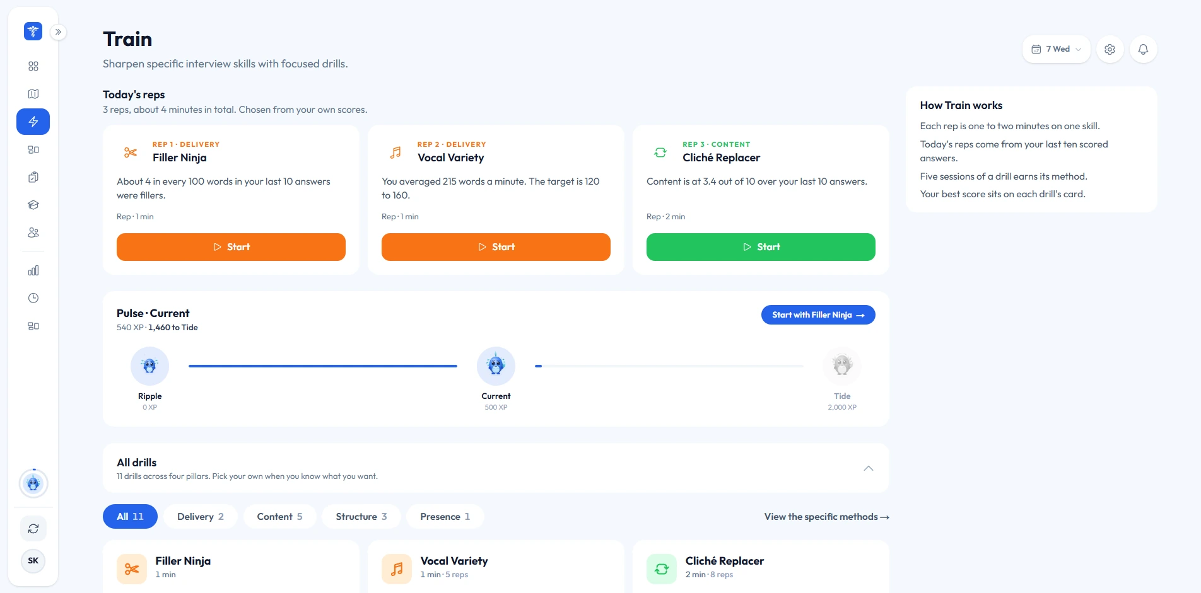Click the sync refresh icon in the sidebar
1201x593 pixels.
click(33, 529)
